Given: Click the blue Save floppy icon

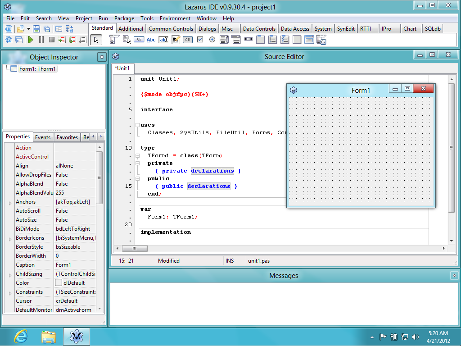Looking at the screenshot, I should click(36, 29).
